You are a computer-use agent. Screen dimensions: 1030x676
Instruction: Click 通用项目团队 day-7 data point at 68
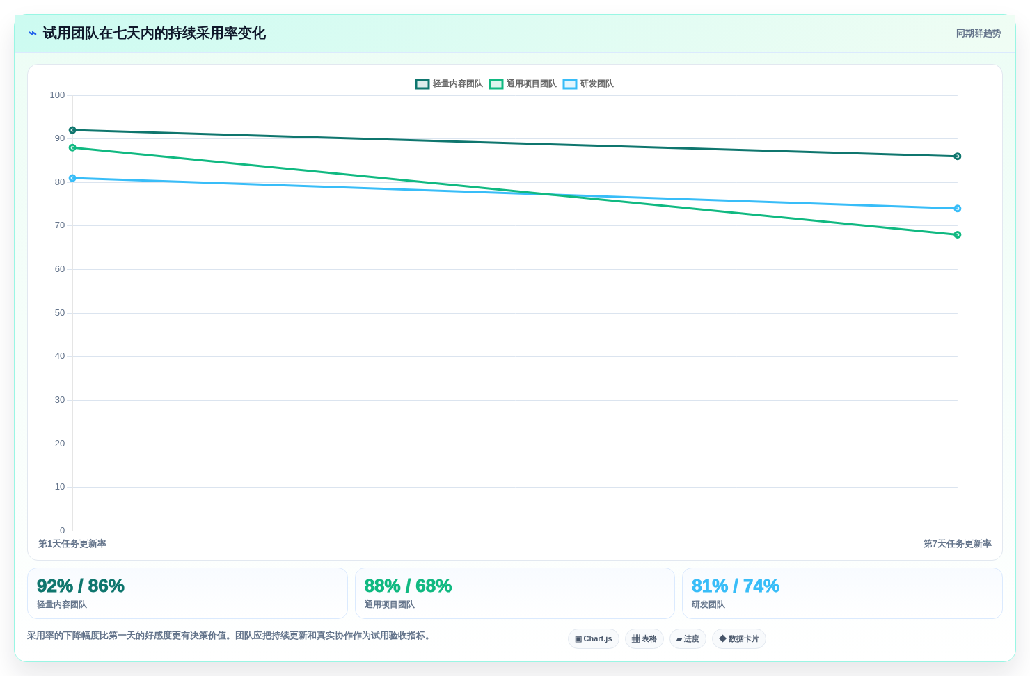tap(958, 234)
